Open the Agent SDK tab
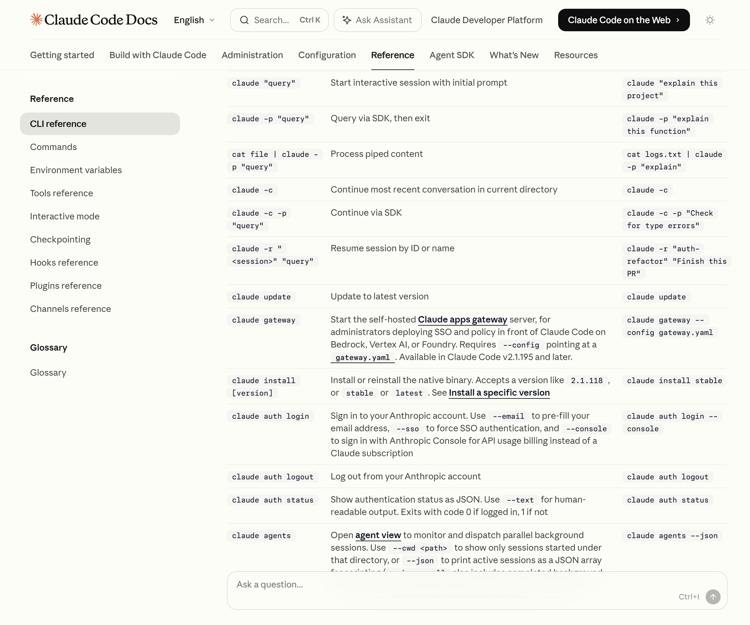 pyautogui.click(x=452, y=55)
